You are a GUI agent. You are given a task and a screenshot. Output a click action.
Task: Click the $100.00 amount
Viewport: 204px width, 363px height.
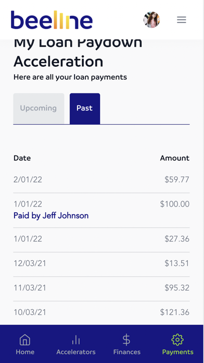pos(175,204)
